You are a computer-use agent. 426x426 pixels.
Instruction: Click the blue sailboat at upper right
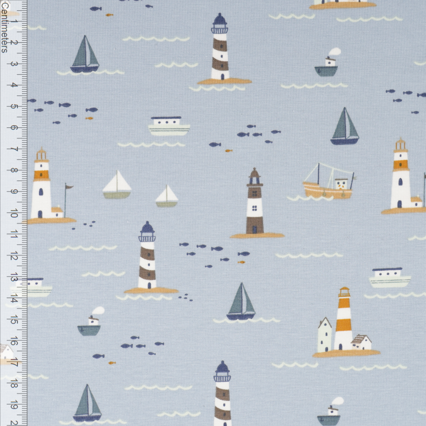(x=345, y=127)
